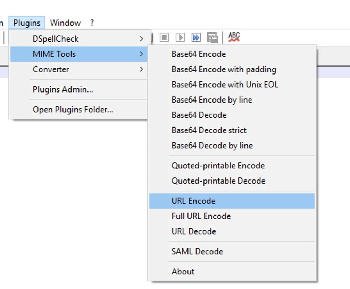Expand the Converter submenu arrow
This screenshot has width=350, height=289.
click(x=141, y=69)
